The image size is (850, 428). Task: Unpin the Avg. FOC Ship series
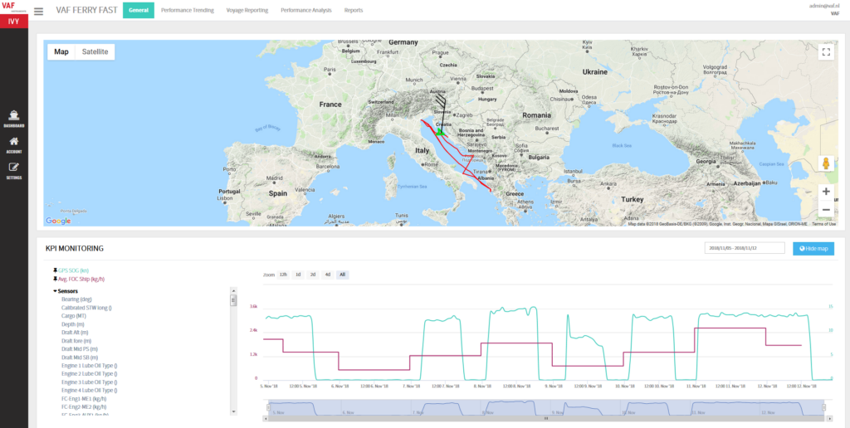pos(55,279)
